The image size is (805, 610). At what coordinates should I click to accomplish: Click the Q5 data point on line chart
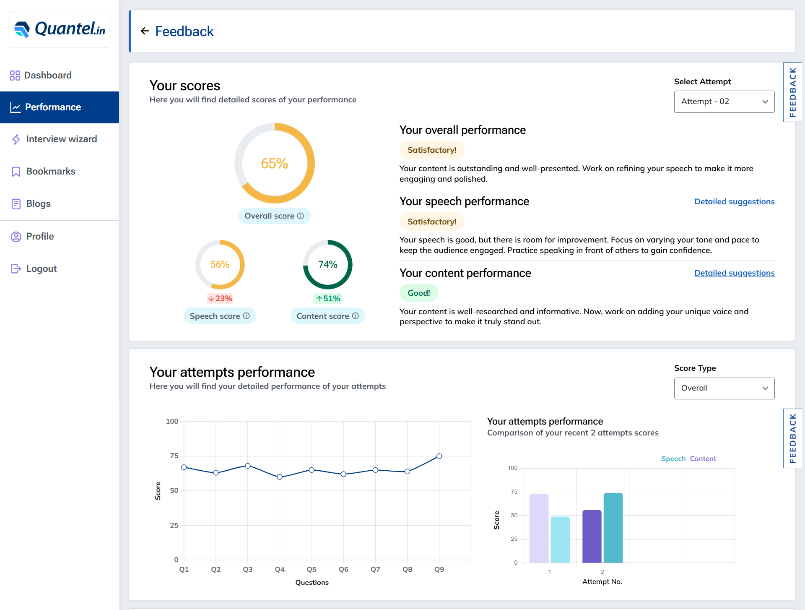tap(312, 470)
